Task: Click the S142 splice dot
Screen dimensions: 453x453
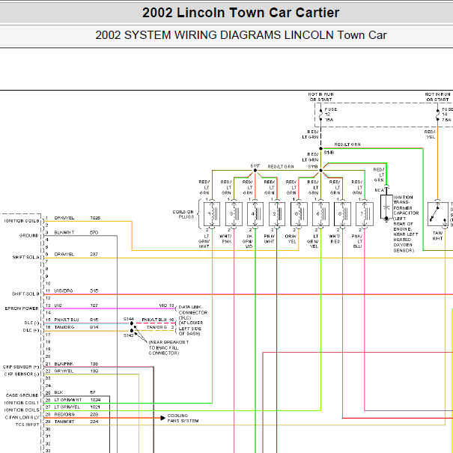Action: pyautogui.click(x=132, y=330)
